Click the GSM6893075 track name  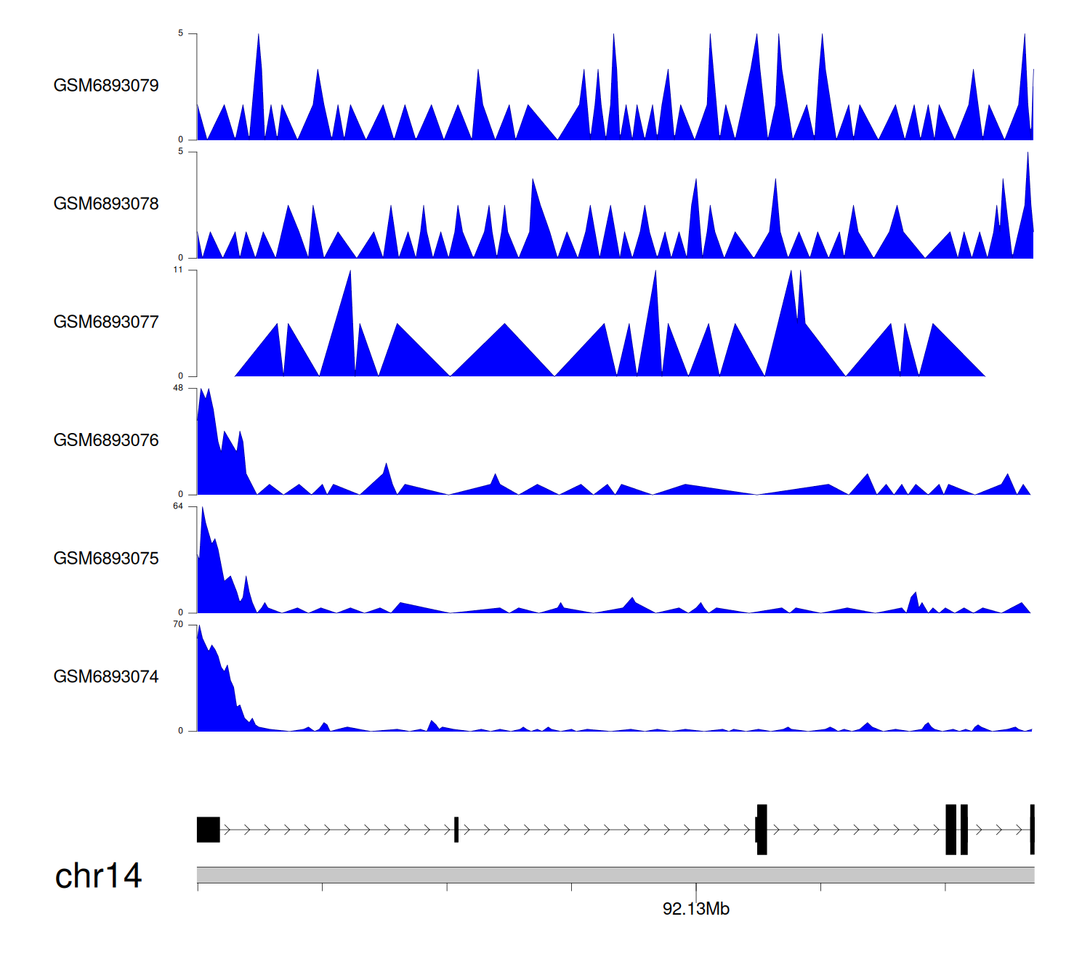pyautogui.click(x=106, y=559)
